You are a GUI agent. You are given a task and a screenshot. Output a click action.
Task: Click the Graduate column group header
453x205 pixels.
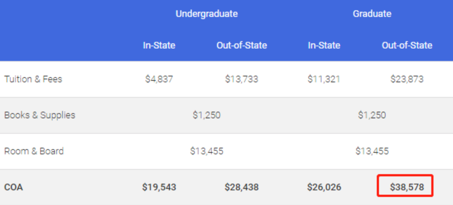point(372,14)
